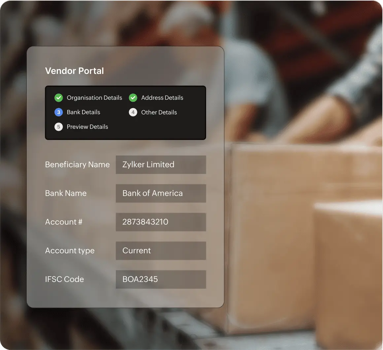
Task: Click the Bank Name label
Action: pyautogui.click(x=66, y=193)
